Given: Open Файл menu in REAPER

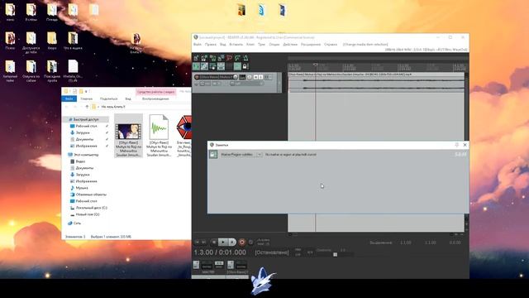Looking at the screenshot, I should pyautogui.click(x=198, y=45).
